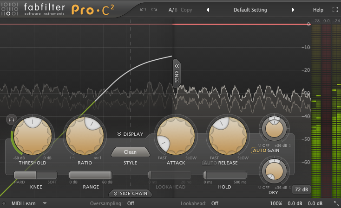The height and width of the screenshot is (208, 341).
Task: Click the Oversampling Off setting
Action: pyautogui.click(x=131, y=203)
